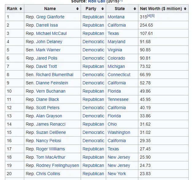Open the Virginia state link

coord(115,50)
